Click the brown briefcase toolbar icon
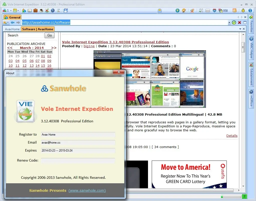This screenshot has height=201, width=256. pos(35,10)
